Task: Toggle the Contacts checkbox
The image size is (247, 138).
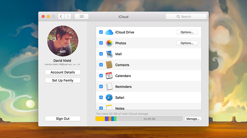Action: tap(101, 65)
